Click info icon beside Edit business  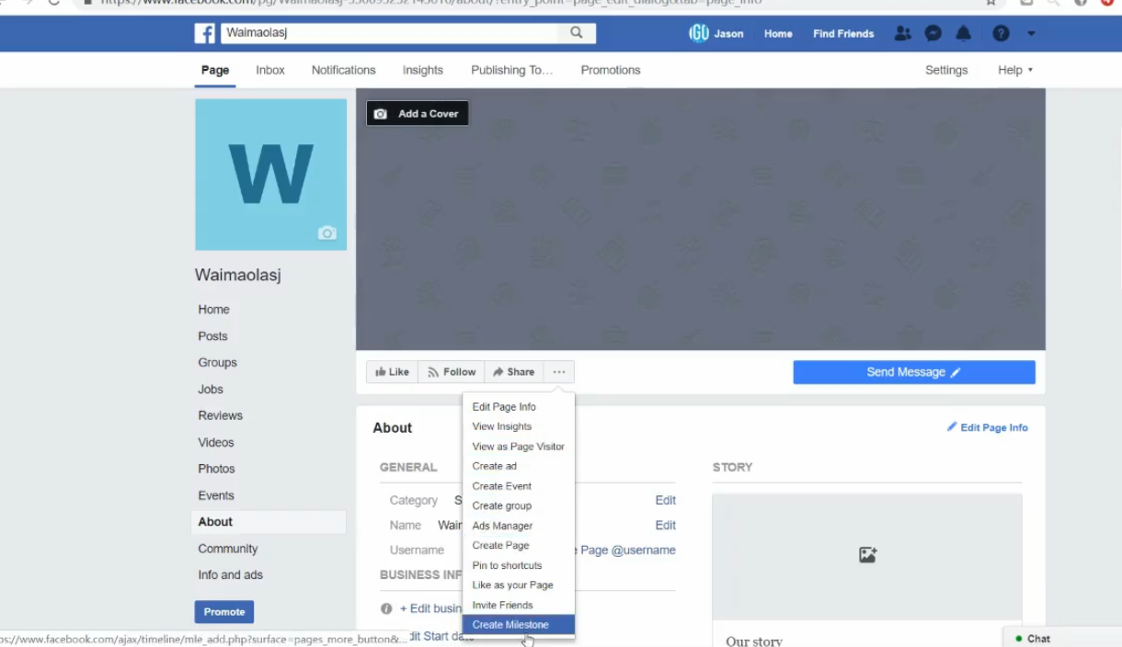[x=386, y=608]
